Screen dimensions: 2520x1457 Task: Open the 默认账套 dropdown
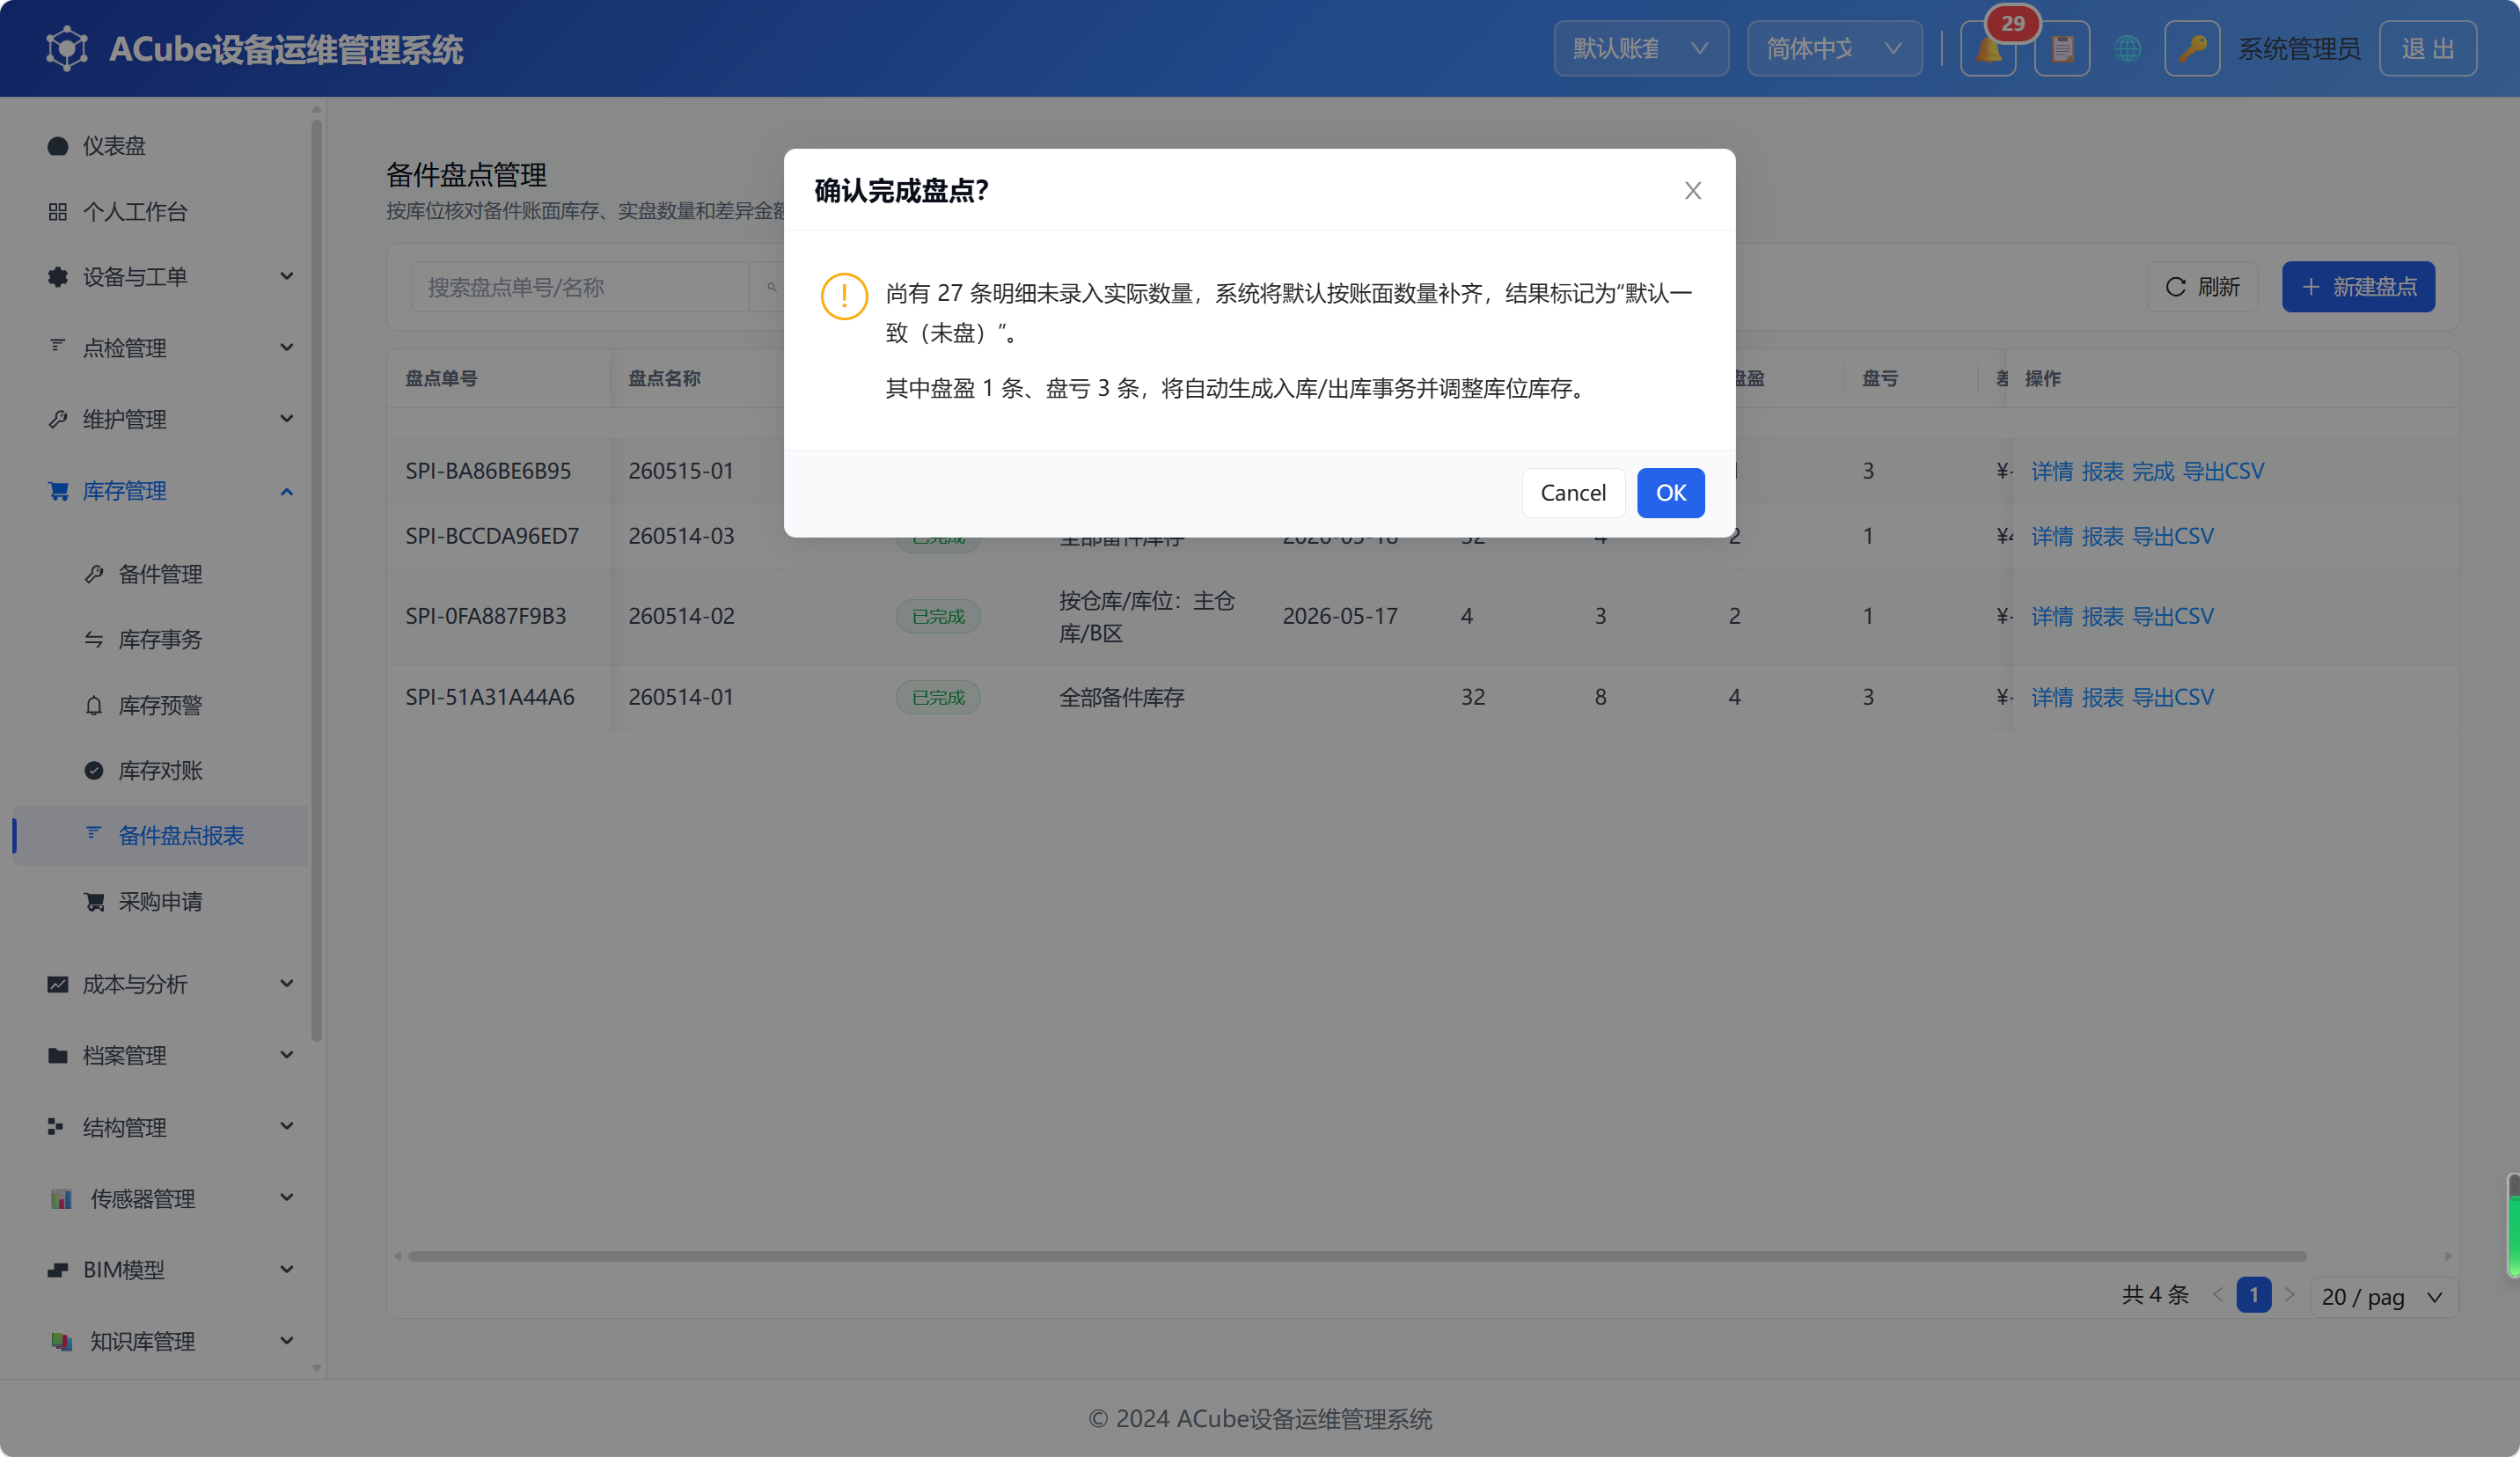pos(1641,48)
